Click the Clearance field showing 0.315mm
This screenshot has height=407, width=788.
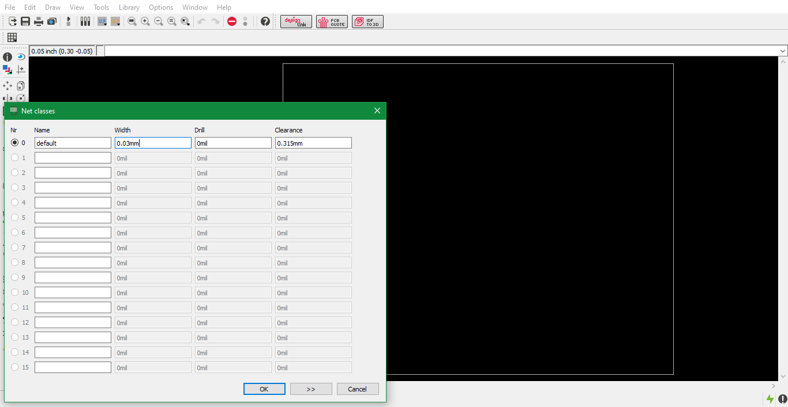(x=313, y=143)
